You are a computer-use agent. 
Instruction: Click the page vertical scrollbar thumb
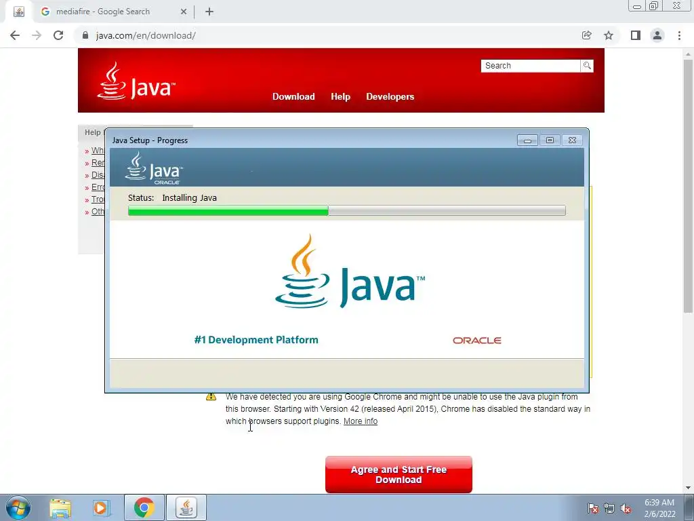(x=688, y=186)
